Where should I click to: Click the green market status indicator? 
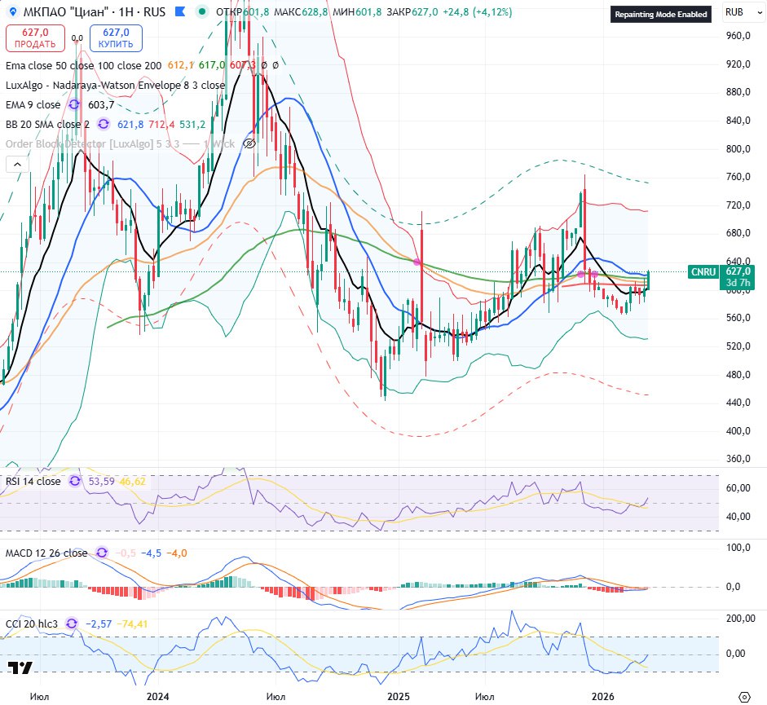(201, 13)
